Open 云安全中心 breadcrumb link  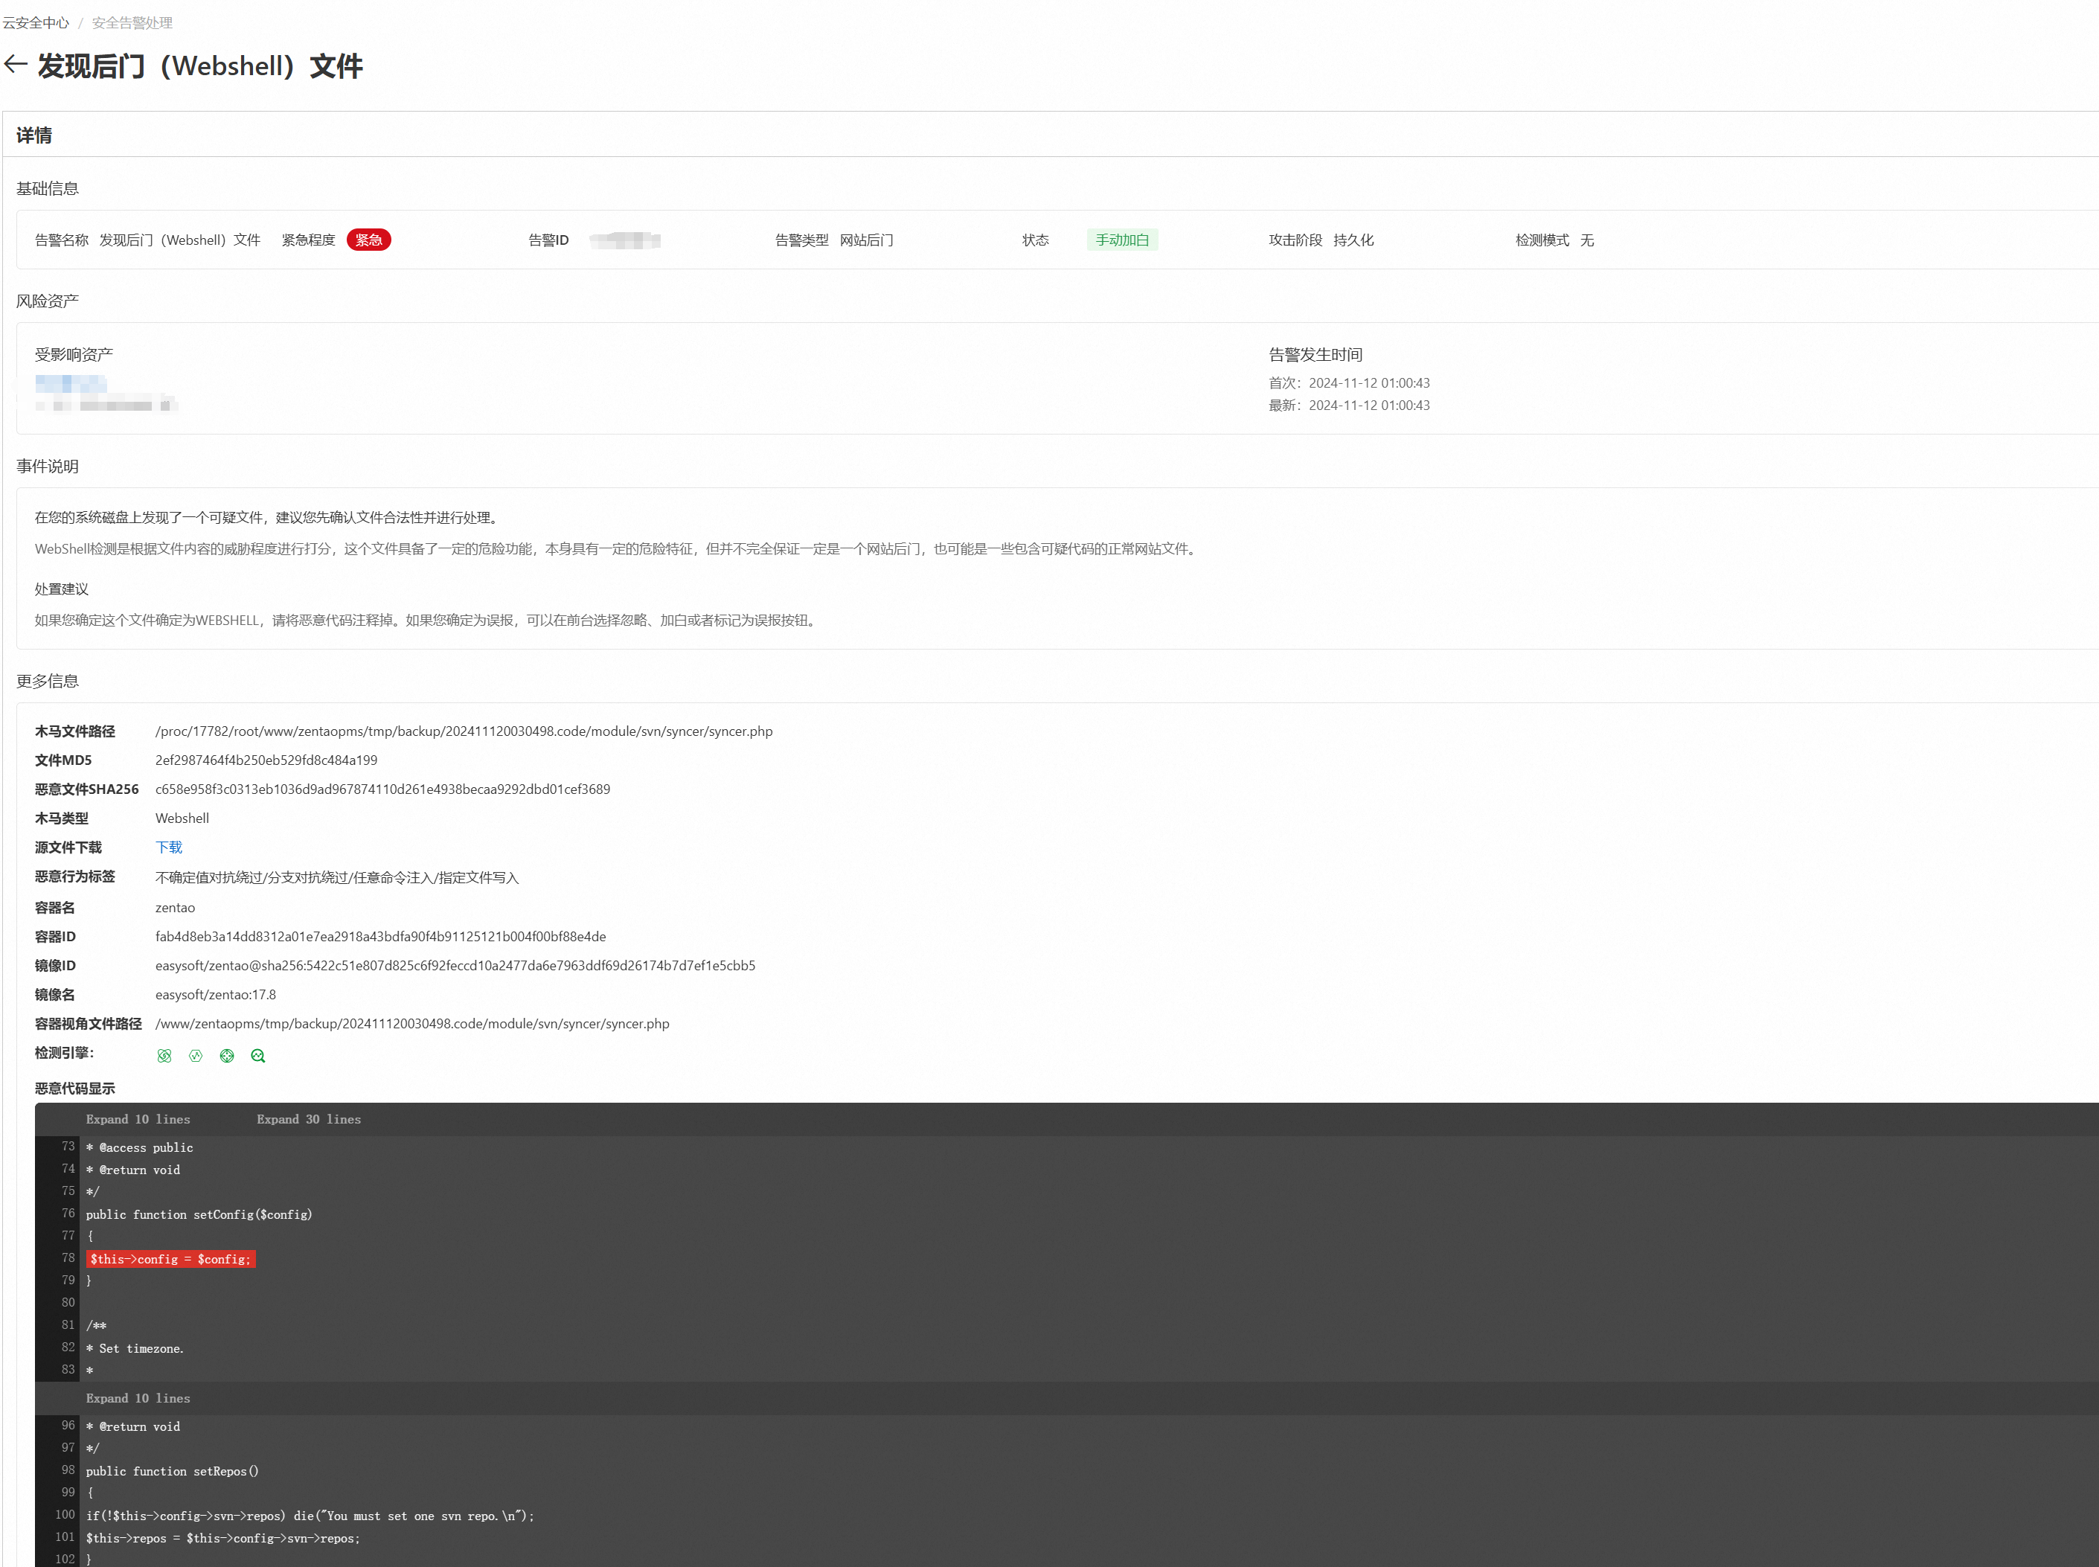pos(36,23)
